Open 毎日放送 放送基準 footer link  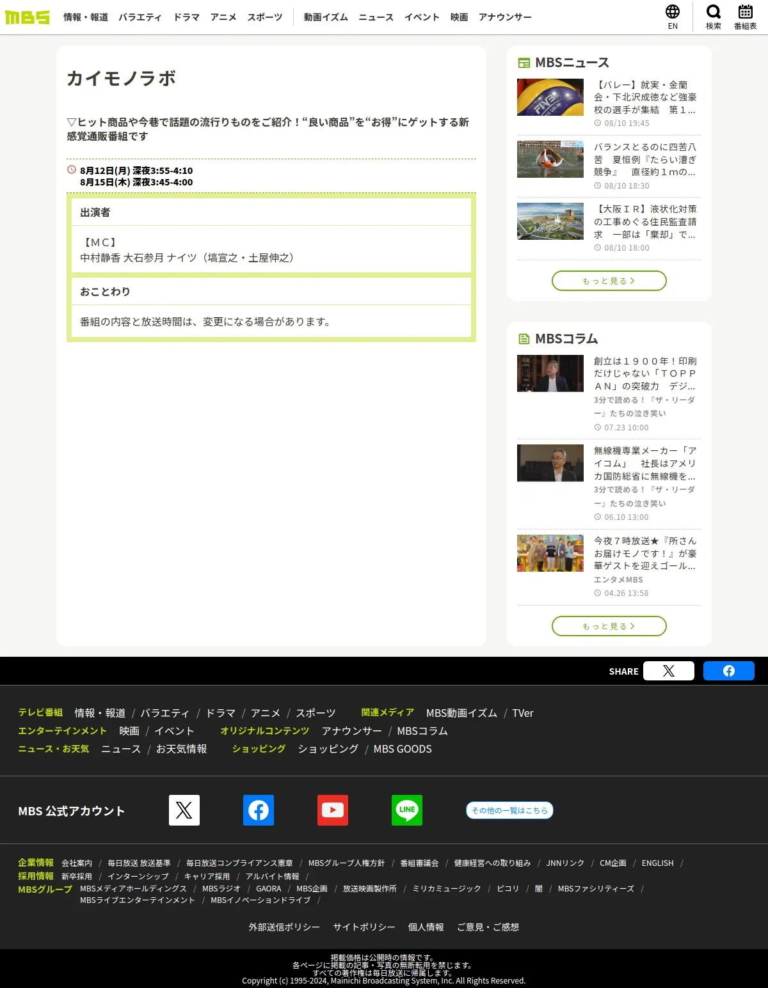(139, 863)
